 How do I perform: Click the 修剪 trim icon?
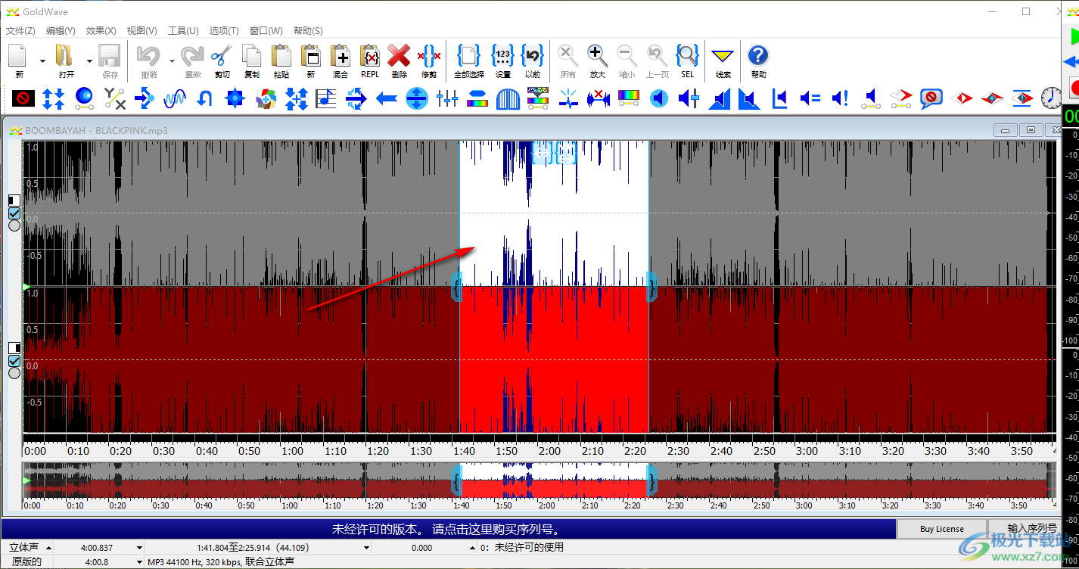coord(429,61)
